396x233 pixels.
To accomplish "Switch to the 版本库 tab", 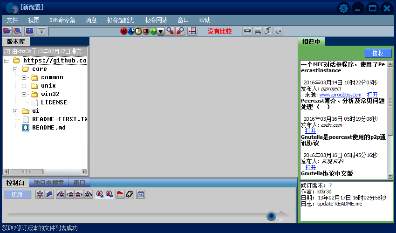I will [16, 41].
